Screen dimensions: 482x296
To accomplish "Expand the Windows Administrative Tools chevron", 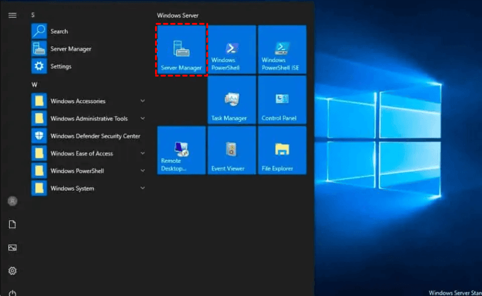I will pyautogui.click(x=142, y=118).
